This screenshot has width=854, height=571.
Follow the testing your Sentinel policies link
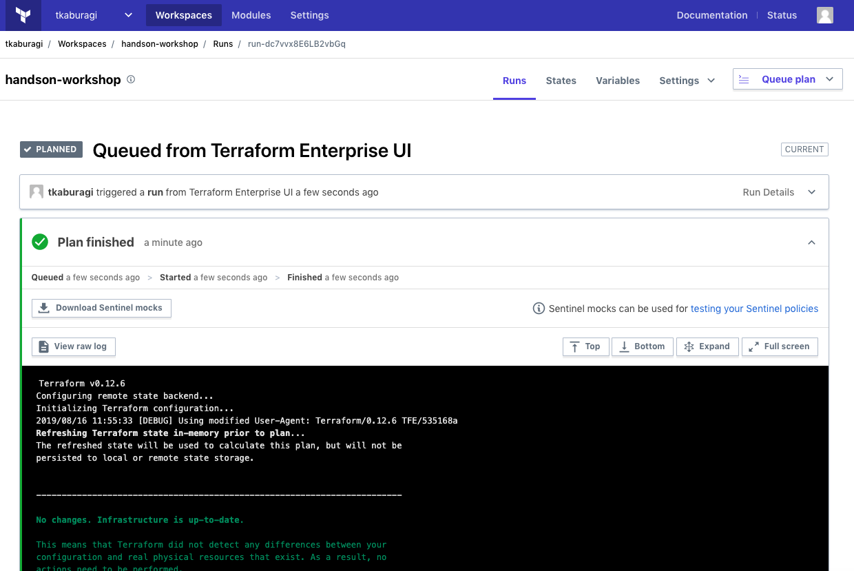pos(754,309)
